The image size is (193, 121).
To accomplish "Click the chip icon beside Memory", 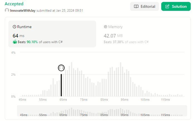I will tap(106, 27).
